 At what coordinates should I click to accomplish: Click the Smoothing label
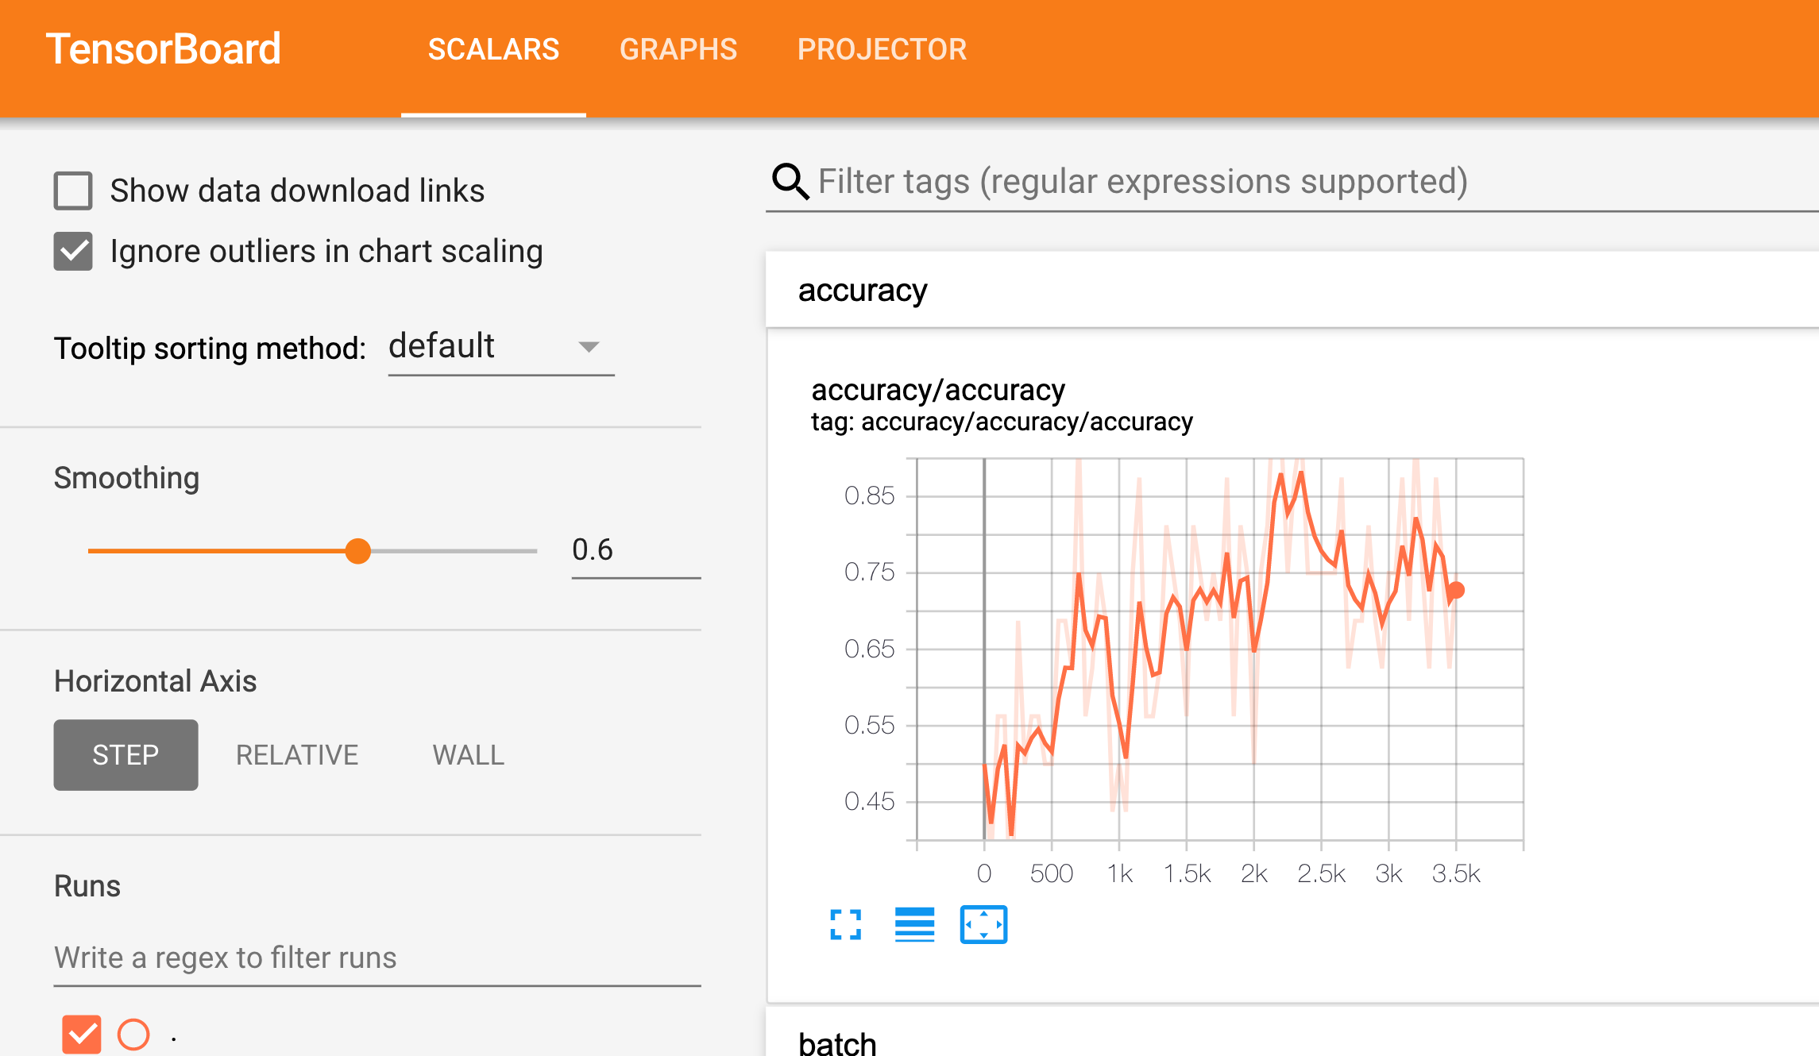click(x=126, y=478)
